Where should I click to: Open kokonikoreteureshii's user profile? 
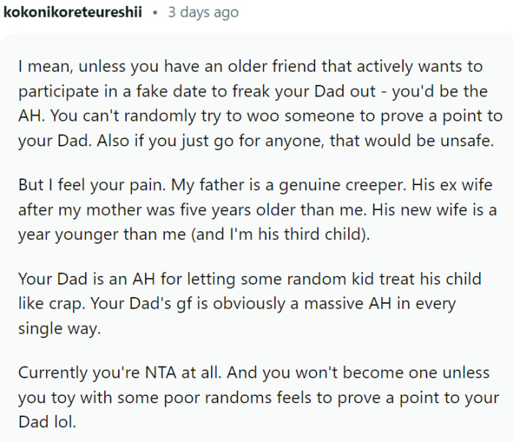[72, 12]
